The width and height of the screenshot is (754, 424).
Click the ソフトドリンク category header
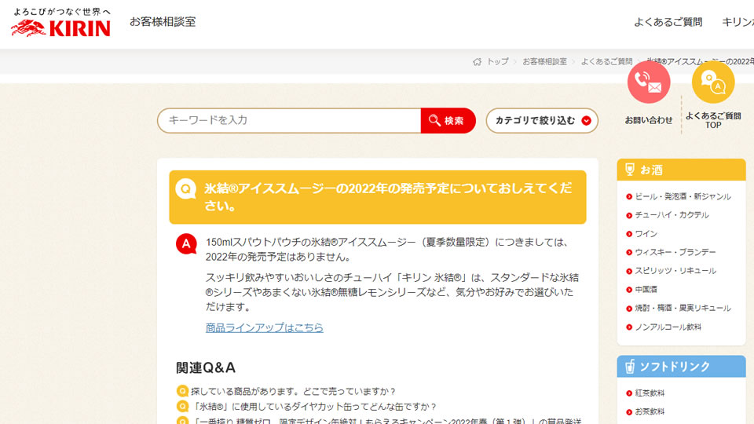(682, 367)
